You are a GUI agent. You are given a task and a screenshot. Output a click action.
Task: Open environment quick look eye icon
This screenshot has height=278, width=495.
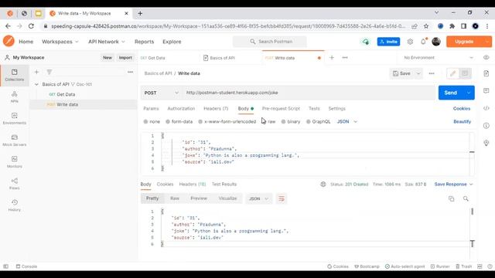click(x=486, y=58)
